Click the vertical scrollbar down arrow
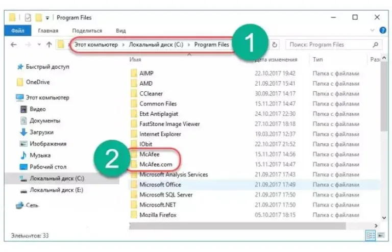The height and width of the screenshot is (252, 392). (384, 218)
